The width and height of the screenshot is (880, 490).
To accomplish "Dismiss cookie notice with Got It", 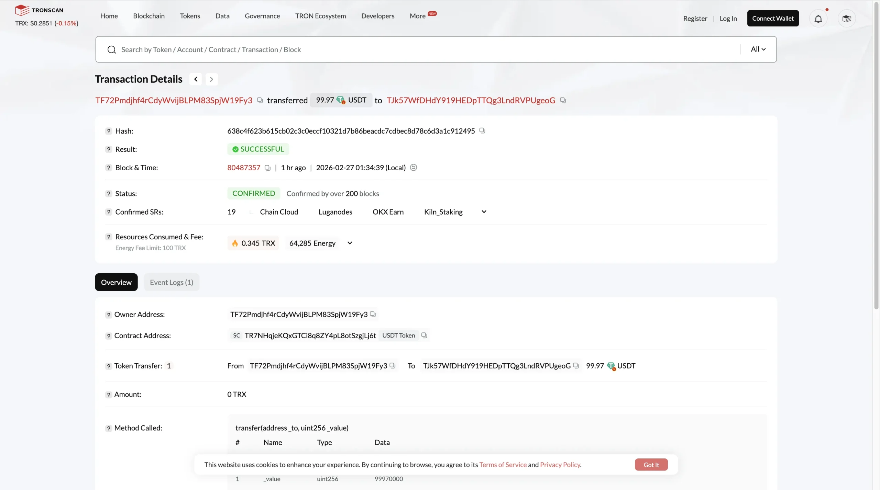I will [x=651, y=465].
